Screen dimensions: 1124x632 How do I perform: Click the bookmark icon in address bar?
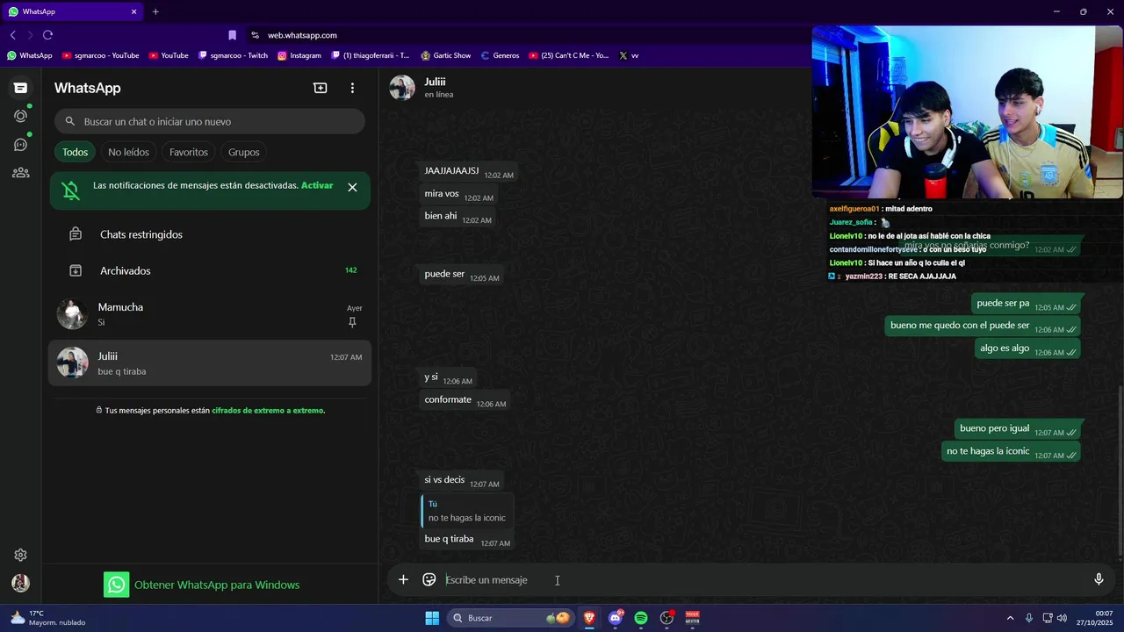pos(232,35)
